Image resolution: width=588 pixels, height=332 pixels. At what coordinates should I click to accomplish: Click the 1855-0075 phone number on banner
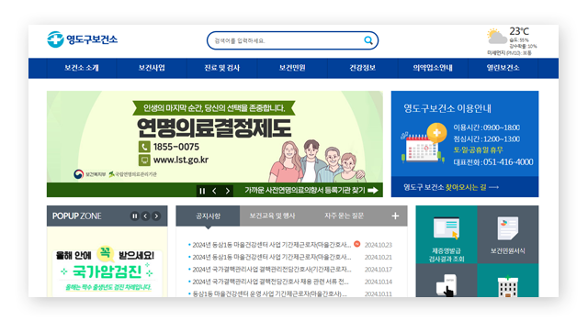[176, 147]
